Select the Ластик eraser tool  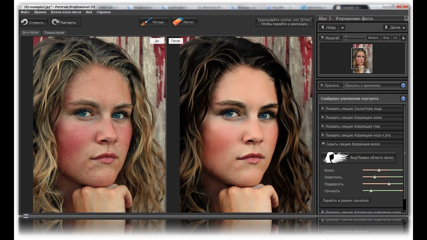point(184,22)
